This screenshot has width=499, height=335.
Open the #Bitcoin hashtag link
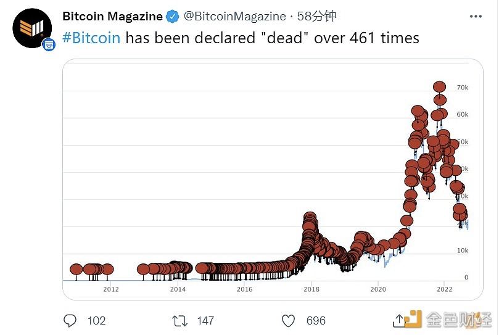pos(91,38)
